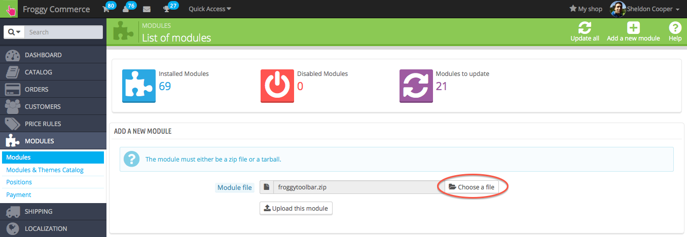Open the Dashboard menu
687x237 pixels.
53,55
